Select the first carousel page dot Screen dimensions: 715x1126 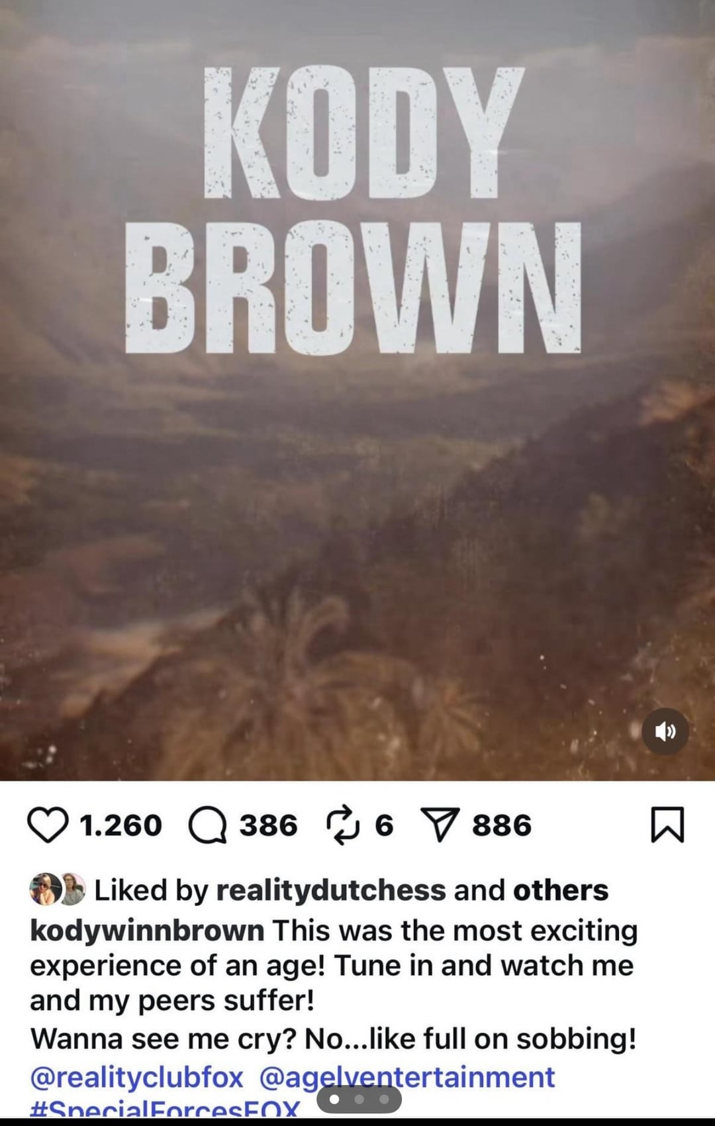point(334,1100)
